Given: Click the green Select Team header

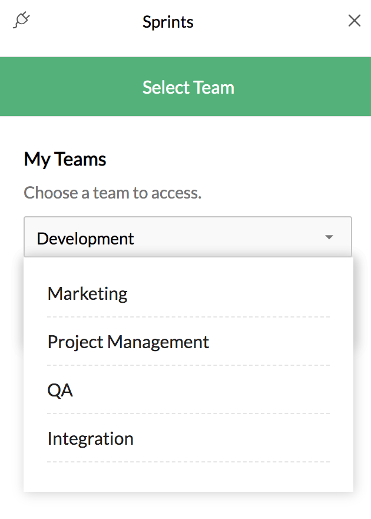Looking at the screenshot, I should [188, 87].
